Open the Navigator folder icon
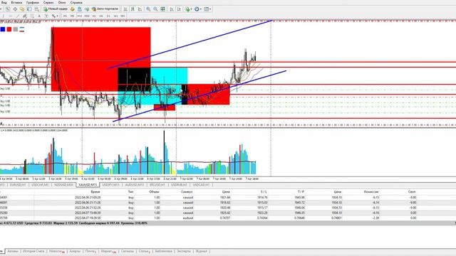The width and height of the screenshot is (456, 256). click(x=22, y=9)
